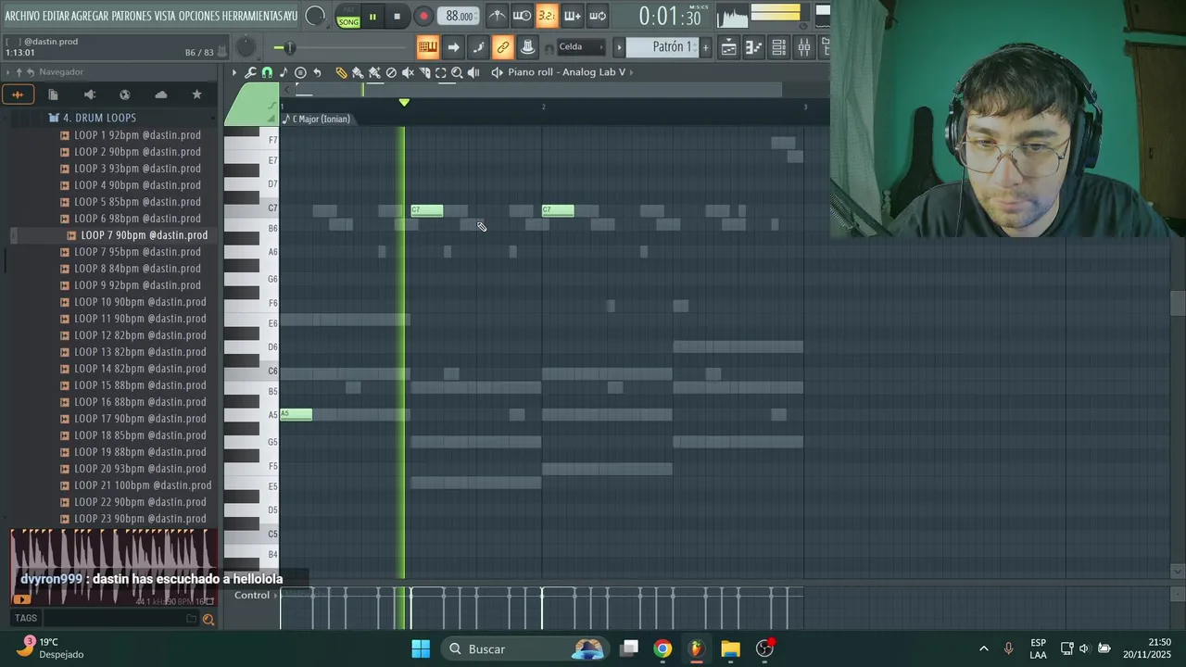This screenshot has height=667, width=1186.
Task: Toggle the 3.2 countdown before recording
Action: click(548, 16)
